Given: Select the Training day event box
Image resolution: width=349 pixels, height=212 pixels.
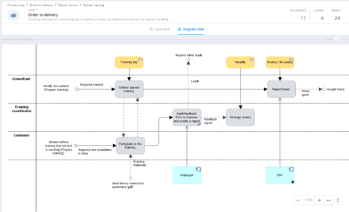Looking at the screenshot, I should [x=129, y=62].
